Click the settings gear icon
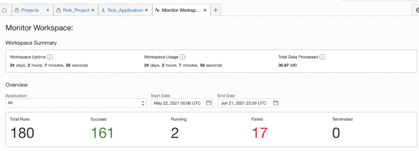419x151 pixels. pyautogui.click(x=416, y=10)
